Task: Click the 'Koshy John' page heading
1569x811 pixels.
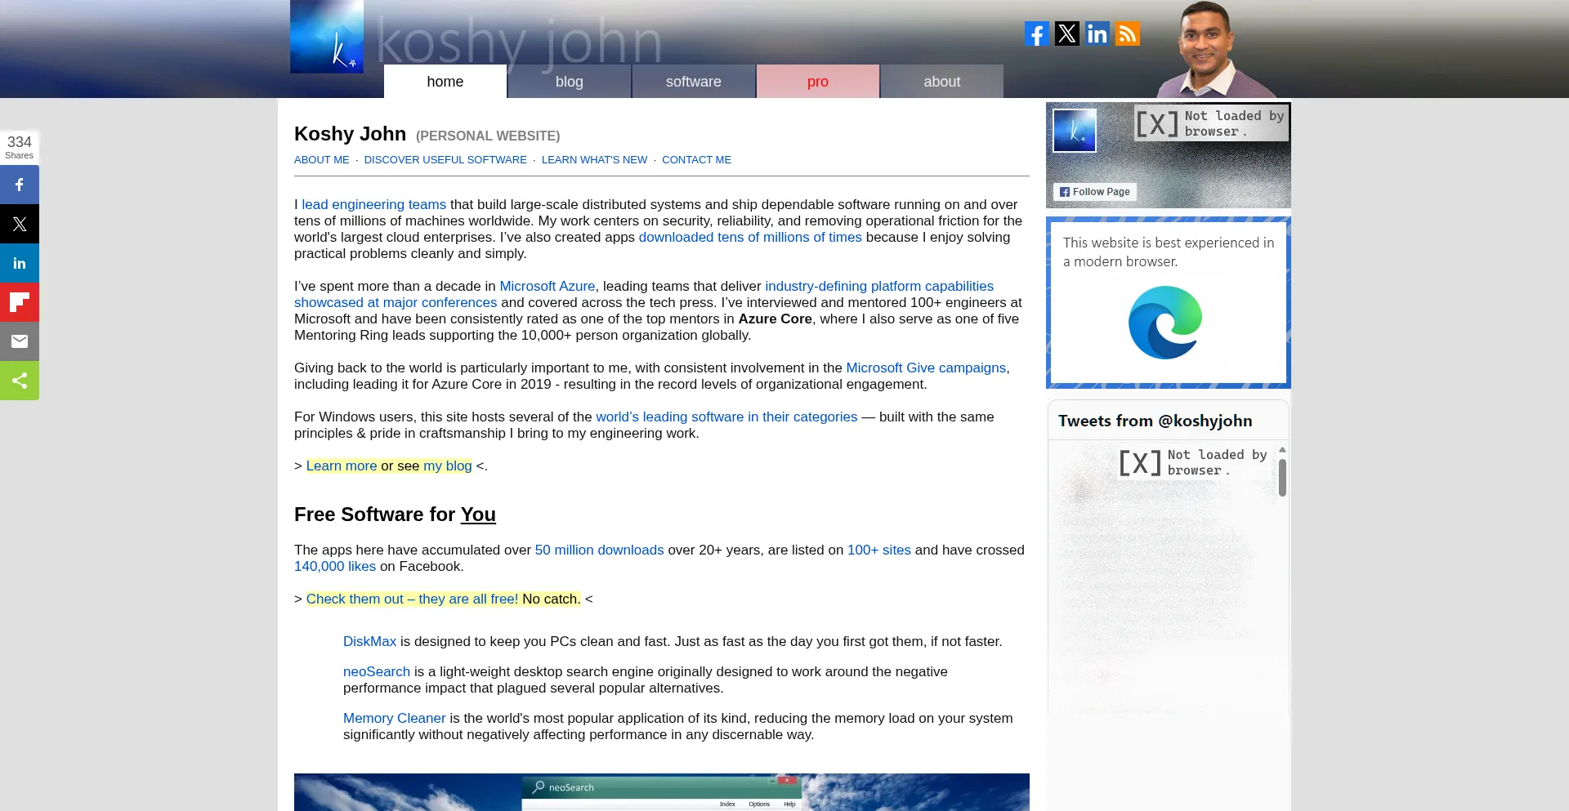Action: (x=350, y=134)
